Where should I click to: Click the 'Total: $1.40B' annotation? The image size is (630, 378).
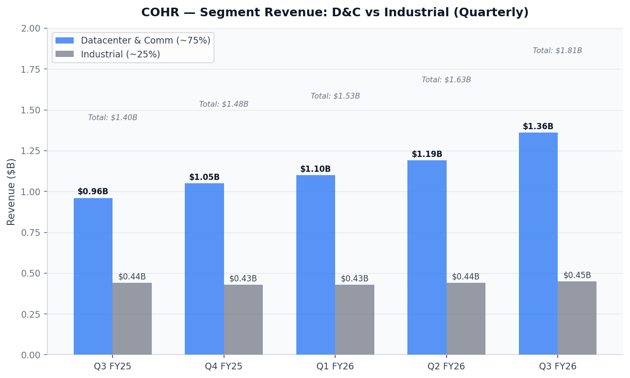(x=112, y=118)
